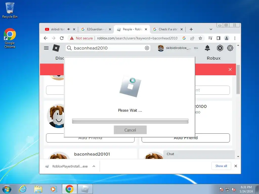Share this page via the share icon
Viewport: 259px width, 194px height.
[x=192, y=38]
